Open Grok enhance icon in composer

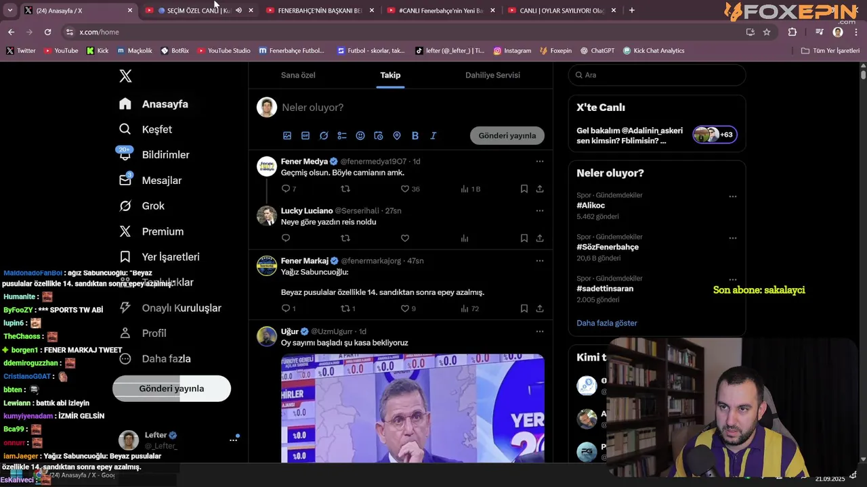[324, 136]
